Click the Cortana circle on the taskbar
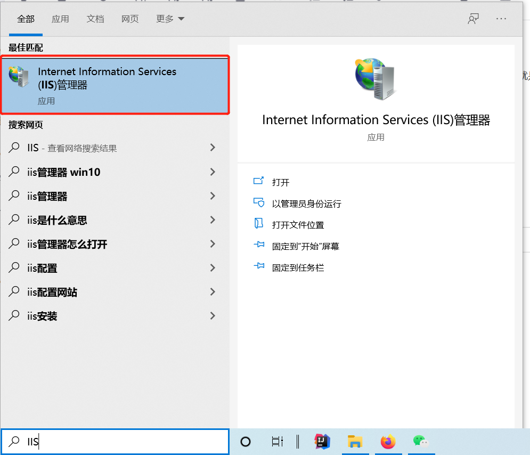This screenshot has height=455, width=530. (x=246, y=442)
